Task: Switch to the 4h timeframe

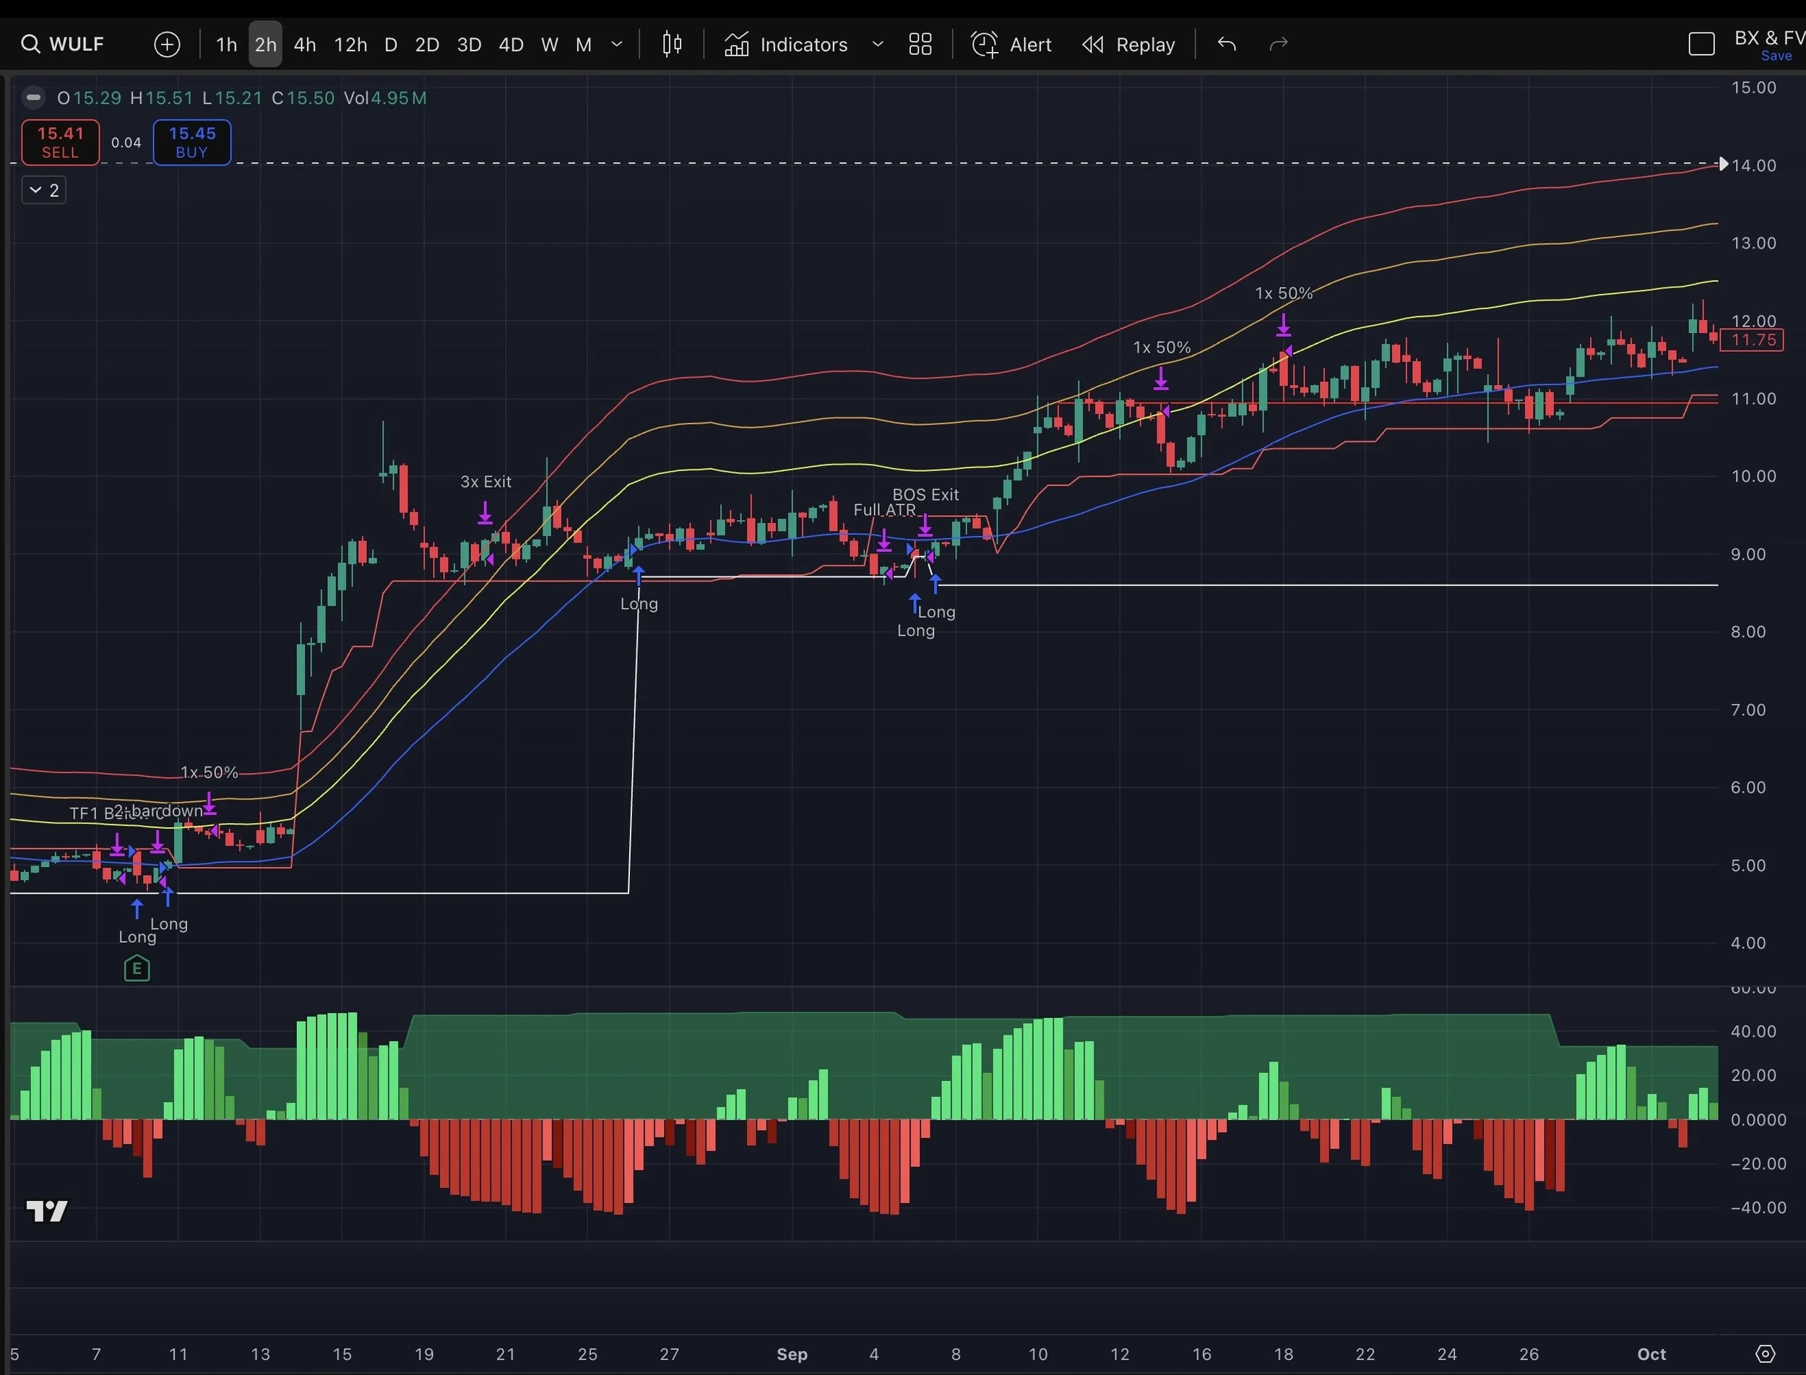Action: tap(304, 44)
